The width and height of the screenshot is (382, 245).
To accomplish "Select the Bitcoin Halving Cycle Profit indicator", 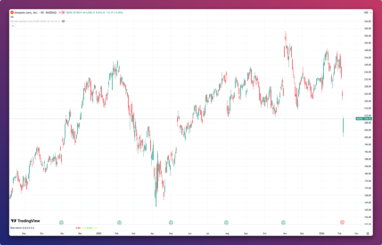I will (x=35, y=21).
